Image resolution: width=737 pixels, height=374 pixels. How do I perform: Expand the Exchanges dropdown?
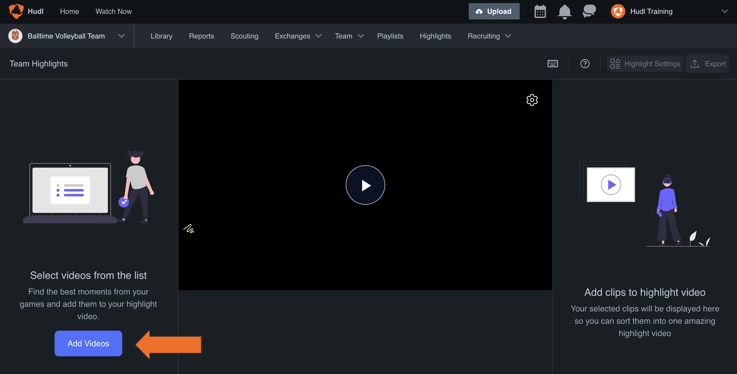pos(318,36)
